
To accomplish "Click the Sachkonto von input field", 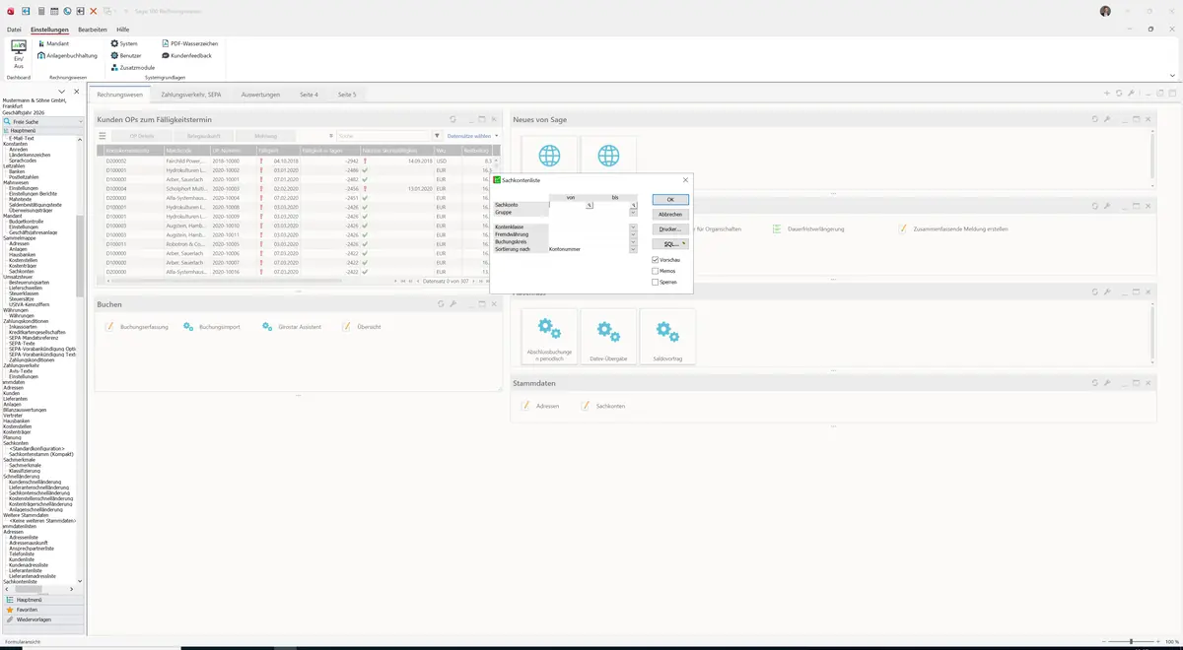I will 568,205.
